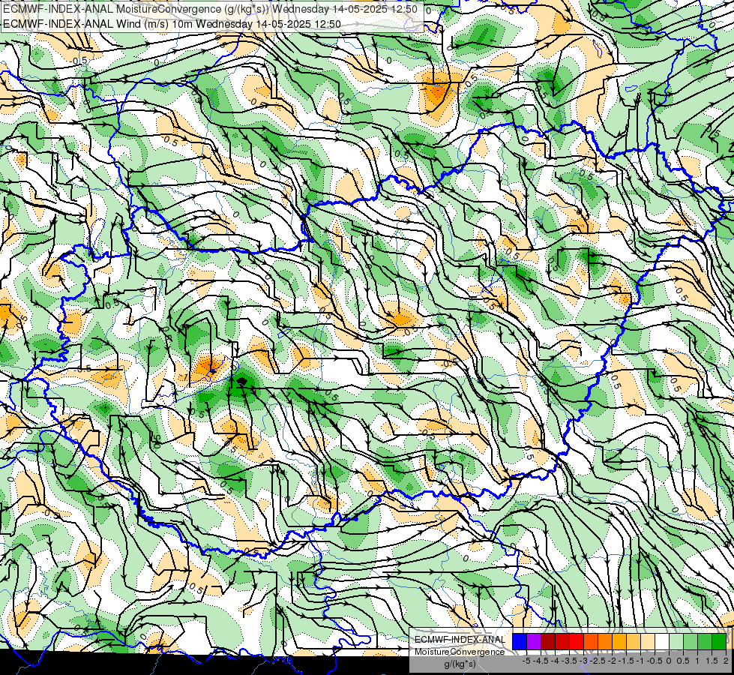Click the blue swatch in the legend

click(x=520, y=641)
